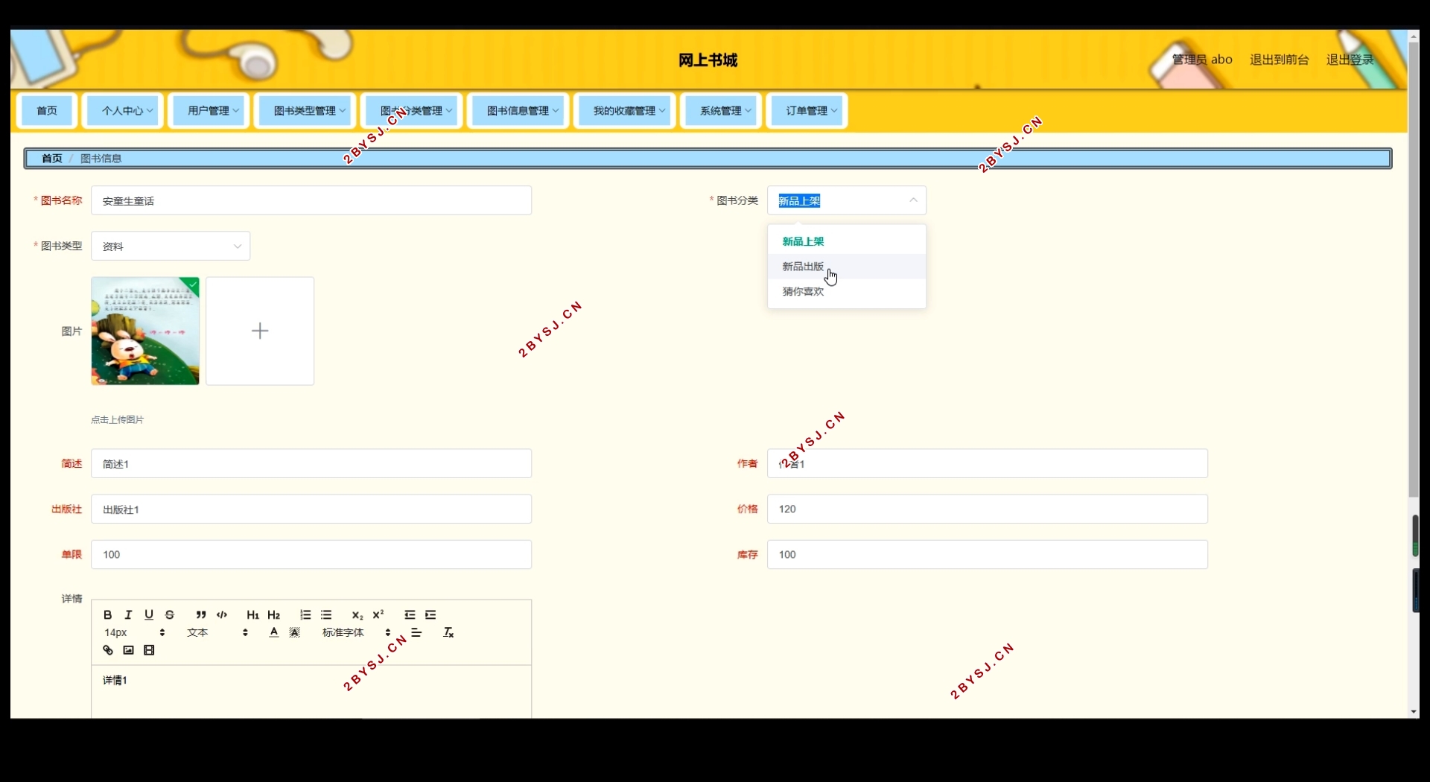
Task: Toggle italic formatting in editor toolbar
Action: [x=128, y=614]
